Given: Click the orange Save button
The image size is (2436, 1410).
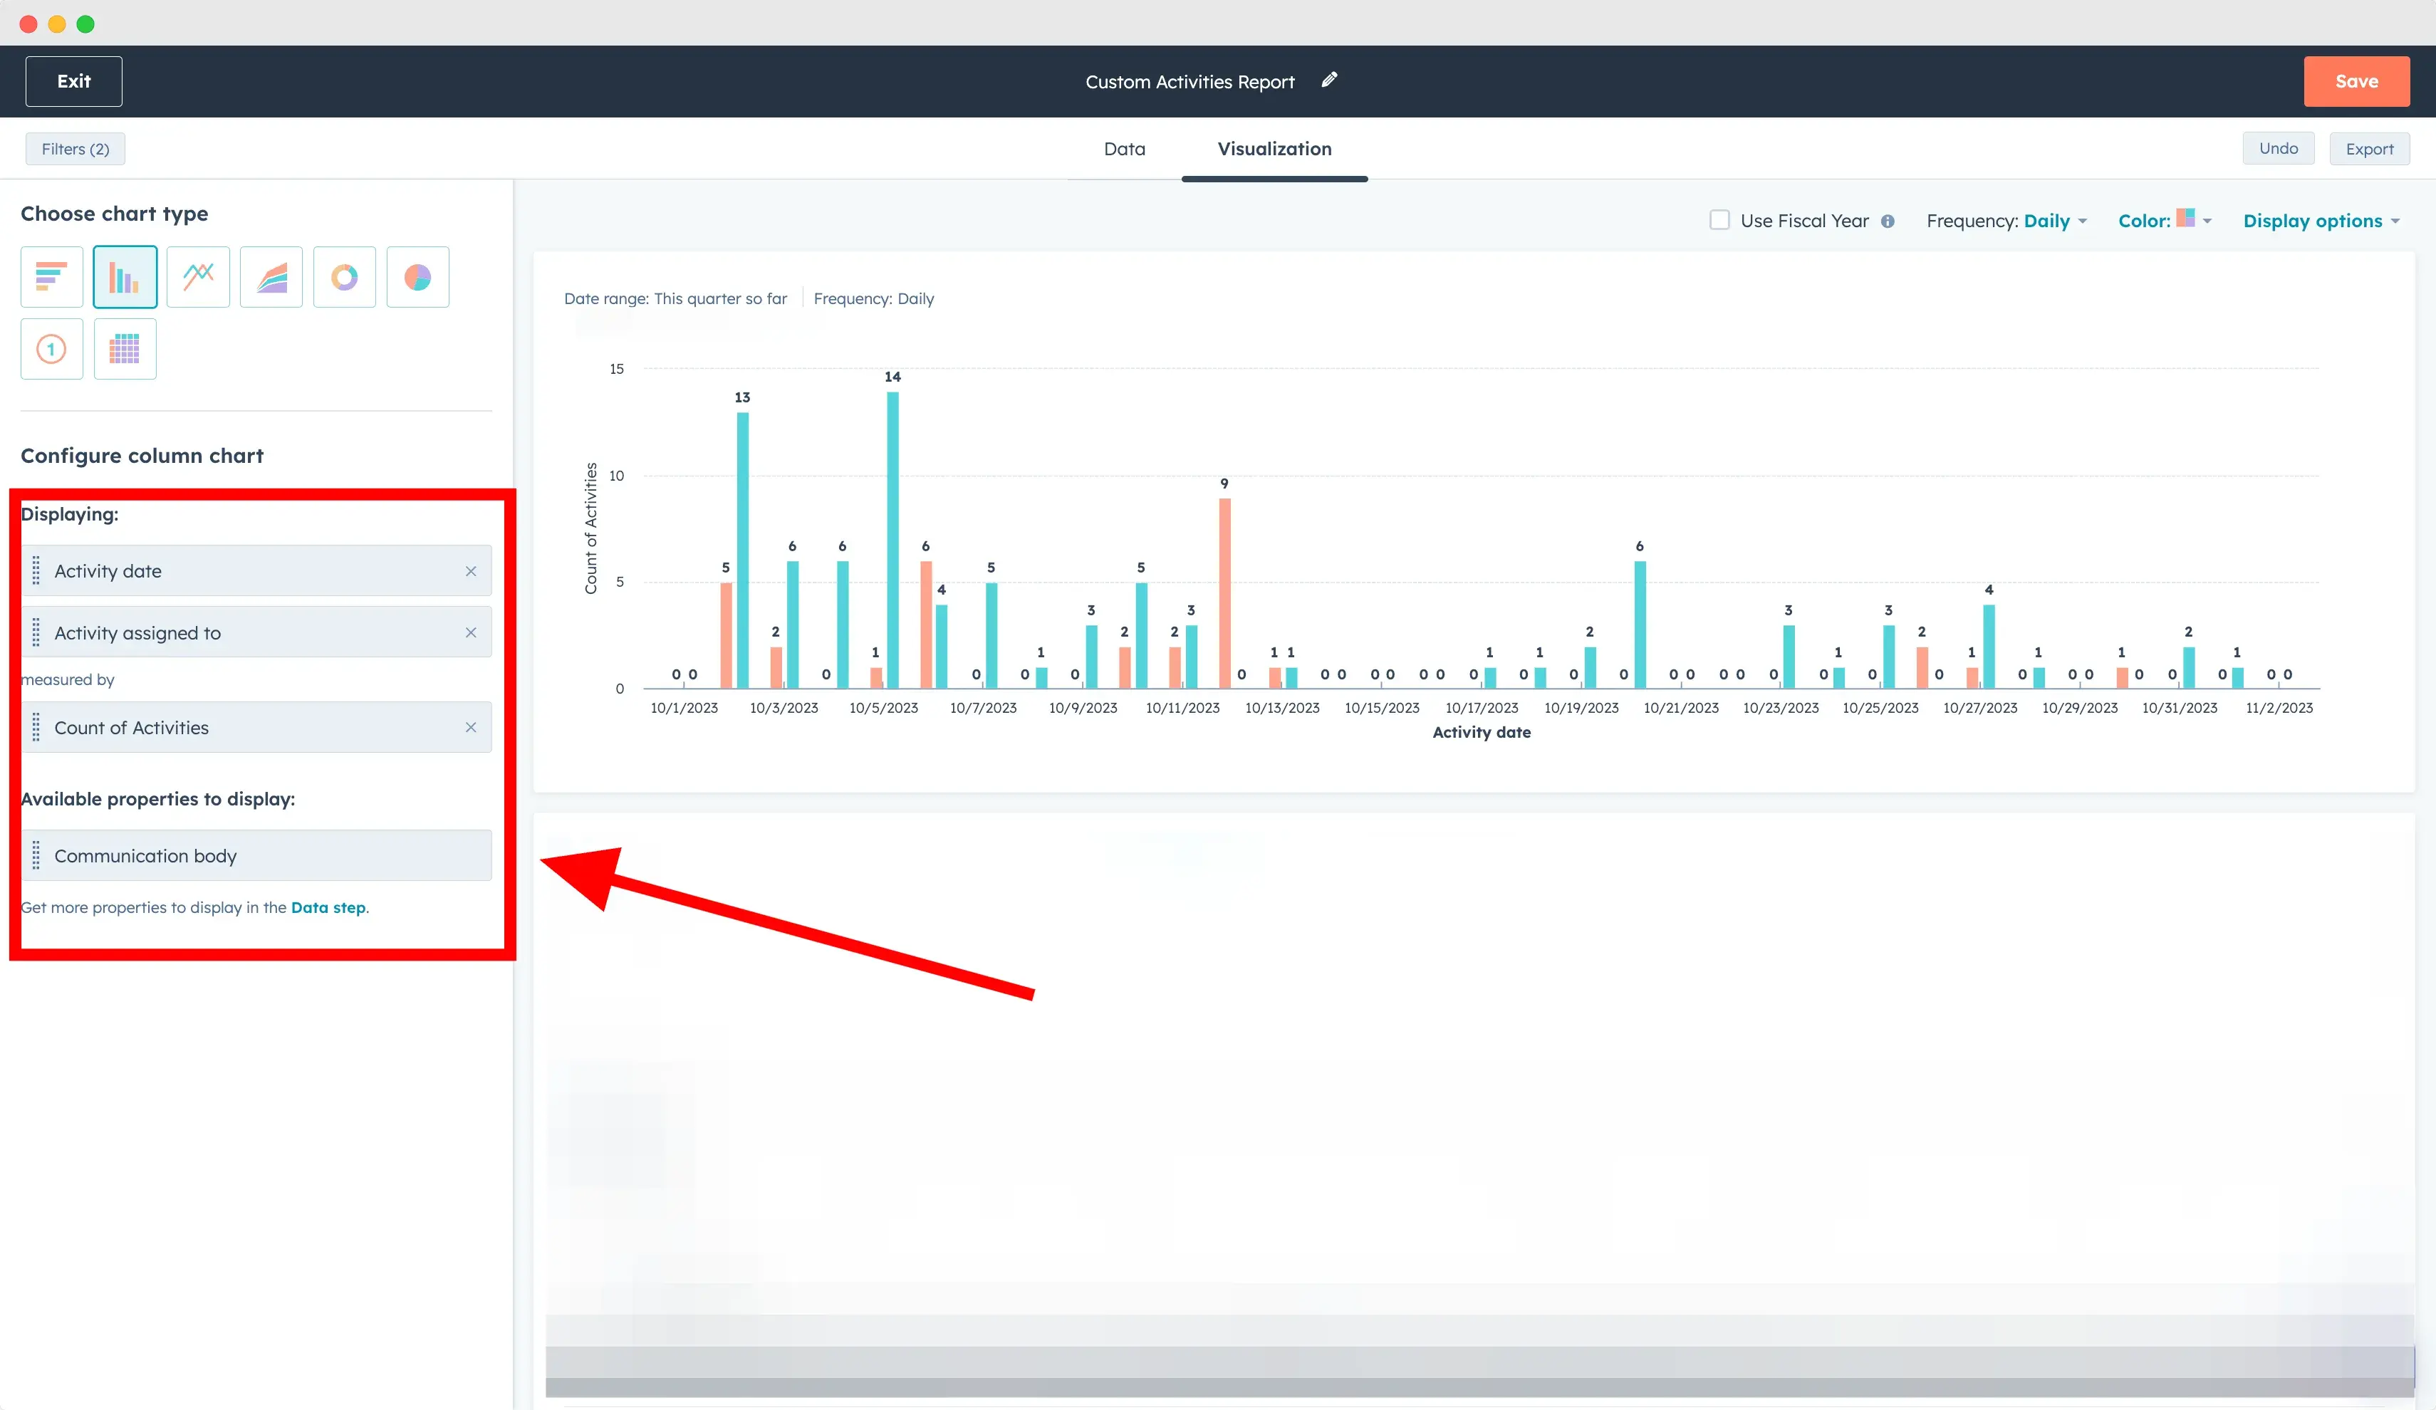Looking at the screenshot, I should [x=2356, y=81].
